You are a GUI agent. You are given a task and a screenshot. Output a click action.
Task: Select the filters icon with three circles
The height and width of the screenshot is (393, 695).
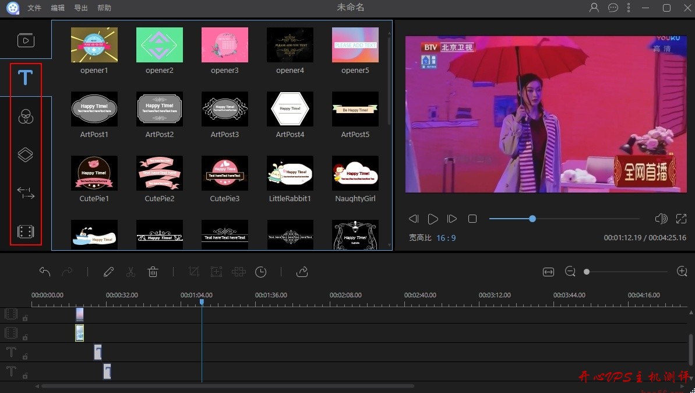pyautogui.click(x=26, y=117)
